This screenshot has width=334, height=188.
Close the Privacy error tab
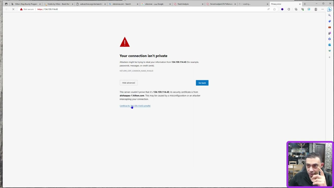click(x=300, y=4)
